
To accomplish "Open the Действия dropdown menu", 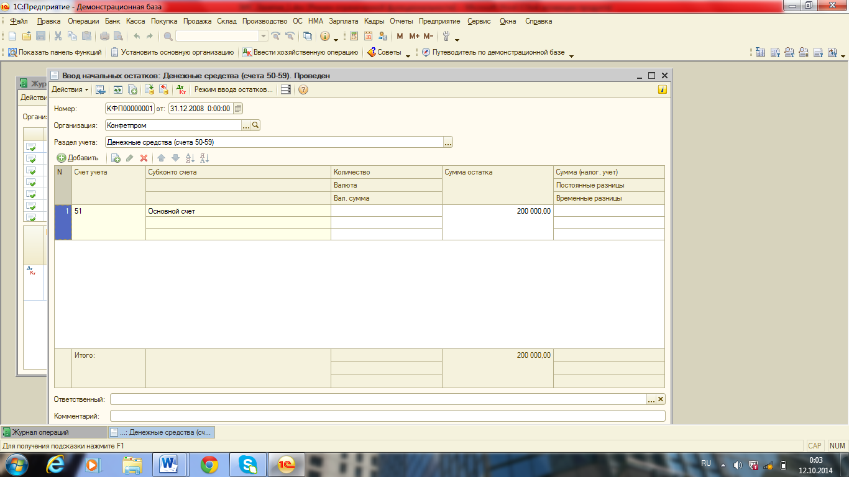I will 70,89.
